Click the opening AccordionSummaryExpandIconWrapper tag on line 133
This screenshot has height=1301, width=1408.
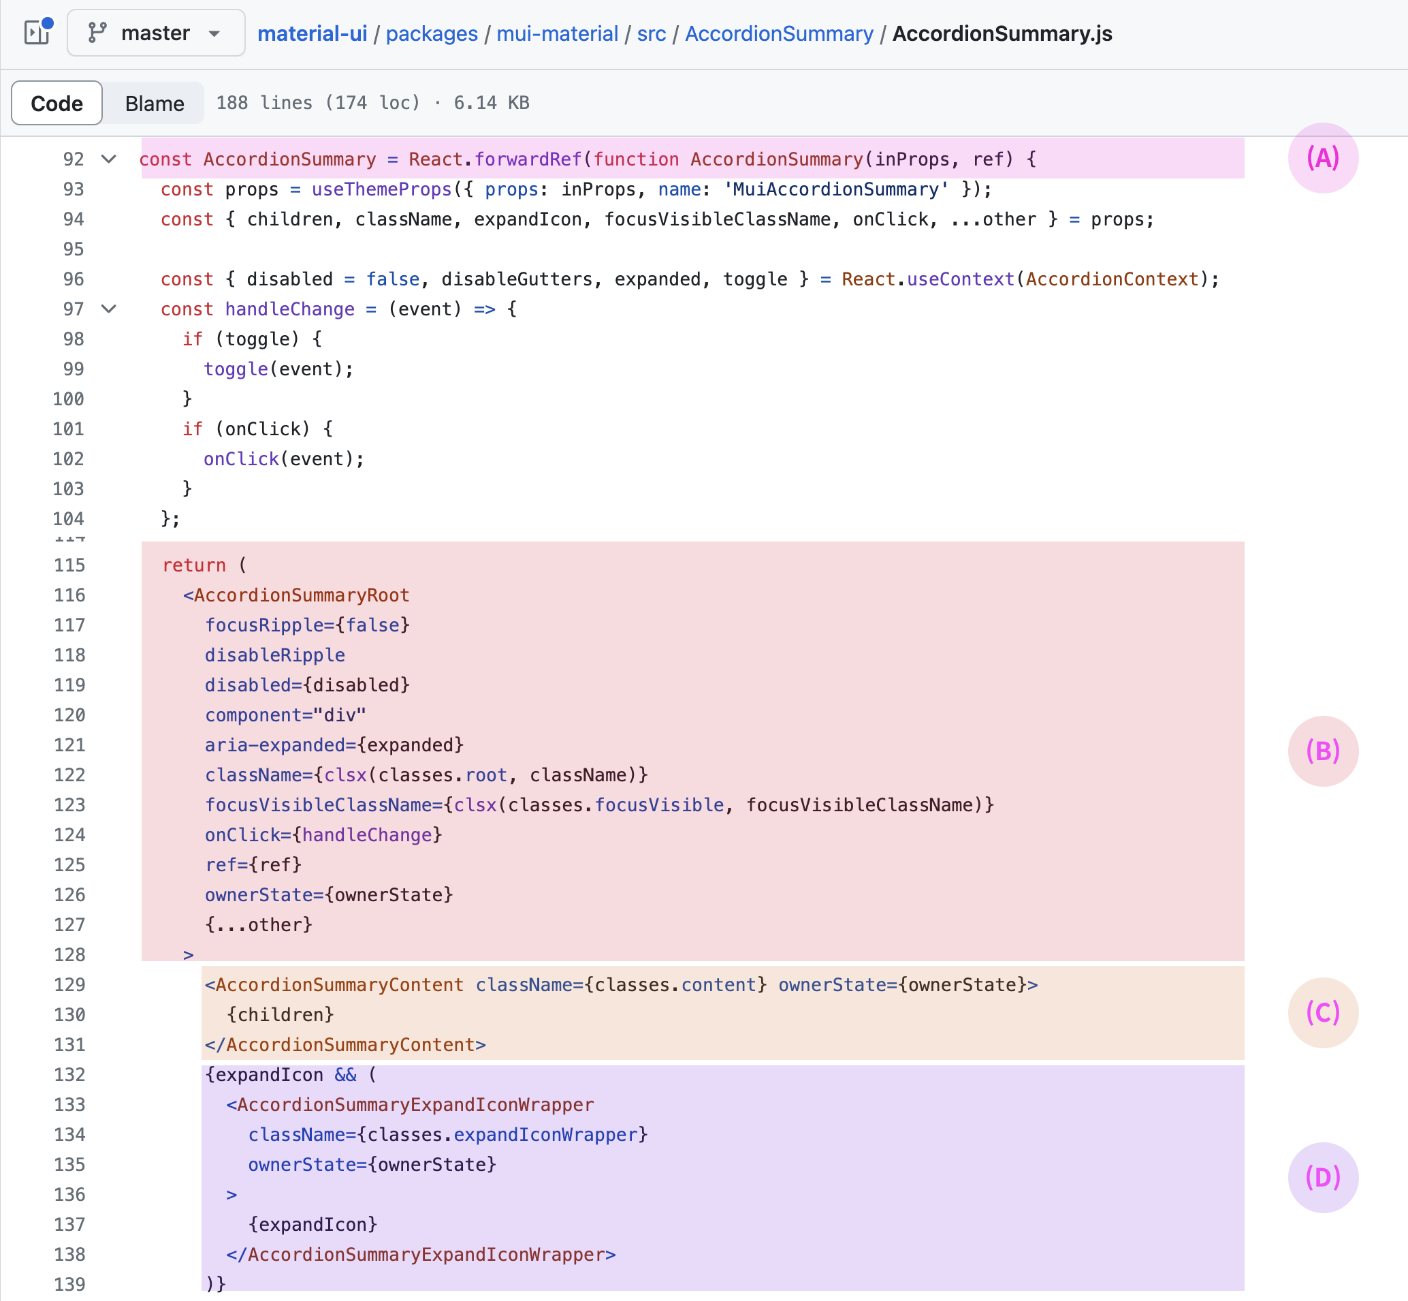coord(411,1105)
